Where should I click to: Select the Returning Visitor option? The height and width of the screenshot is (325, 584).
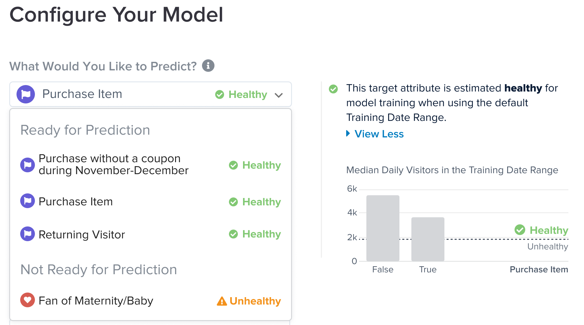coord(82,235)
